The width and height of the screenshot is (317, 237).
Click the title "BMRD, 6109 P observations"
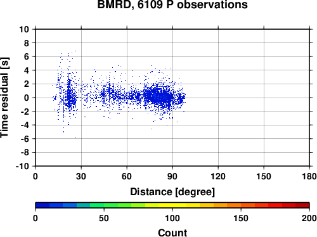tap(172, 4)
